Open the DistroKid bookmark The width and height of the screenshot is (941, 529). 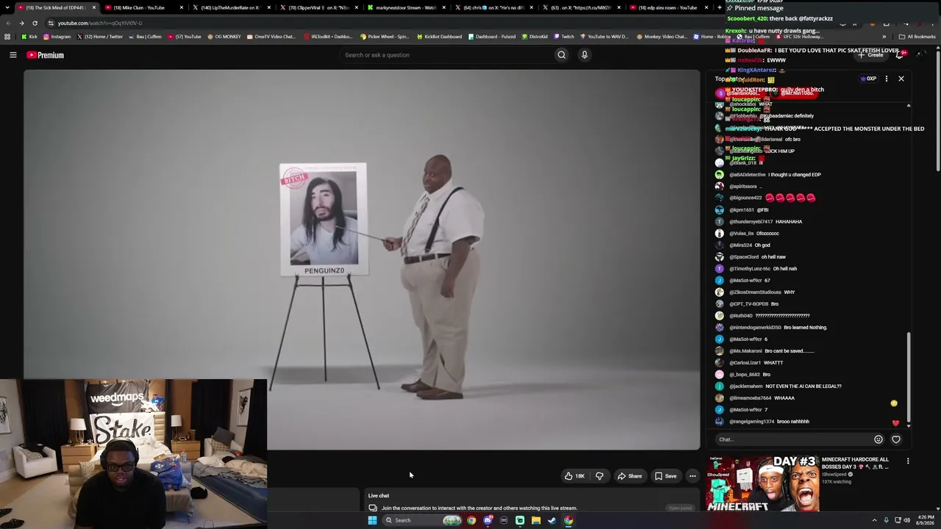coord(534,37)
